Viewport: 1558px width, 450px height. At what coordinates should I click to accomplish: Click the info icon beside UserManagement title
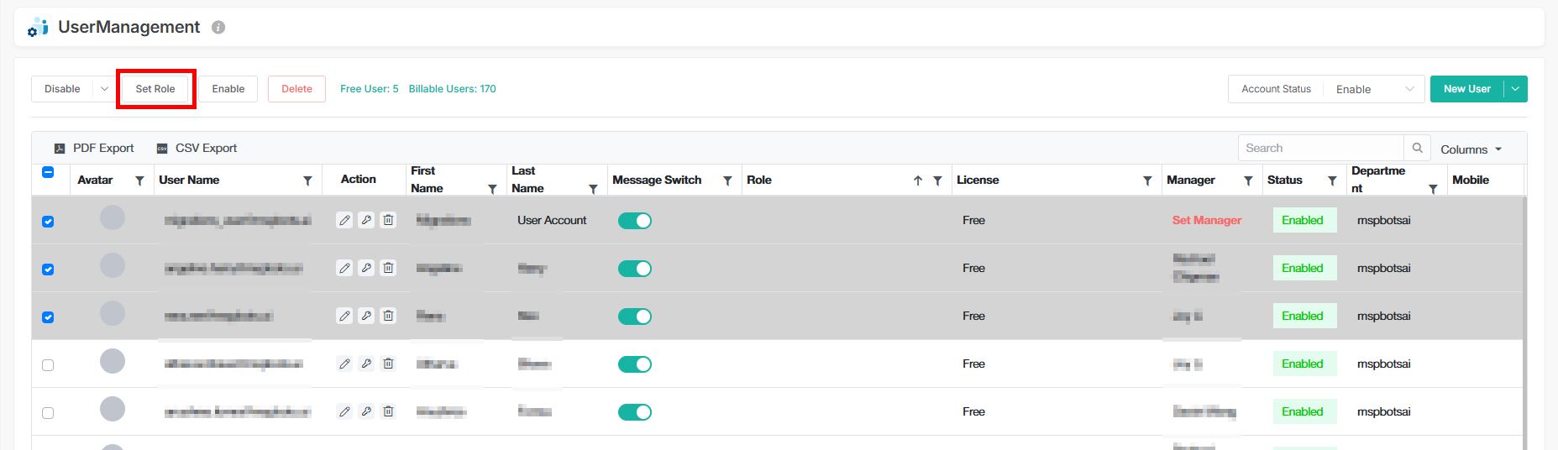218,28
